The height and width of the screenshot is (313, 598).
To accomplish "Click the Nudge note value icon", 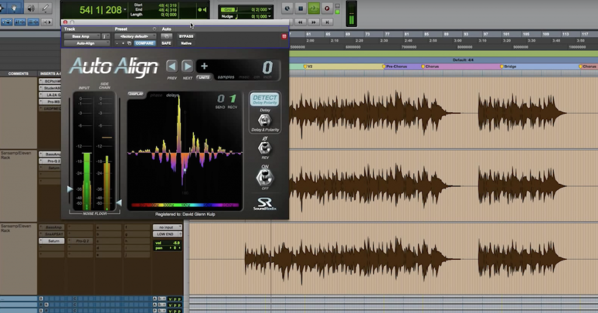I will point(237,16).
